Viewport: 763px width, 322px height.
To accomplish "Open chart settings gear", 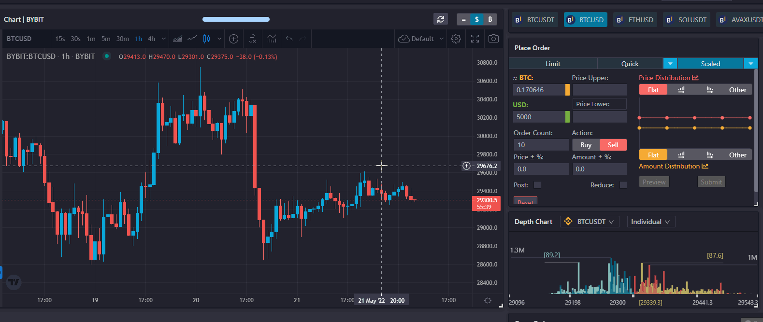I will click(x=456, y=39).
